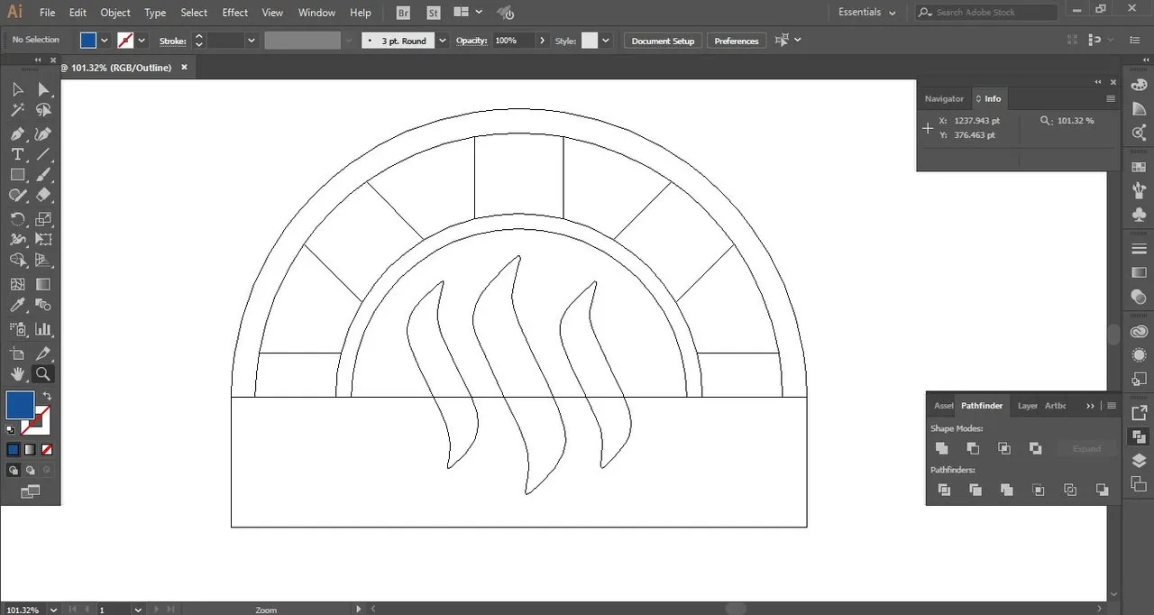Select the Zoom tool (magnifier)
Screen dimensions: 1154x615
click(43, 373)
